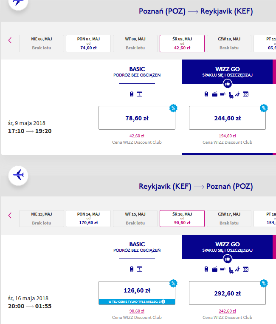Click percent discount badge on 78,60 zł fare
Viewport: 276px width, 324px height.
(173, 108)
